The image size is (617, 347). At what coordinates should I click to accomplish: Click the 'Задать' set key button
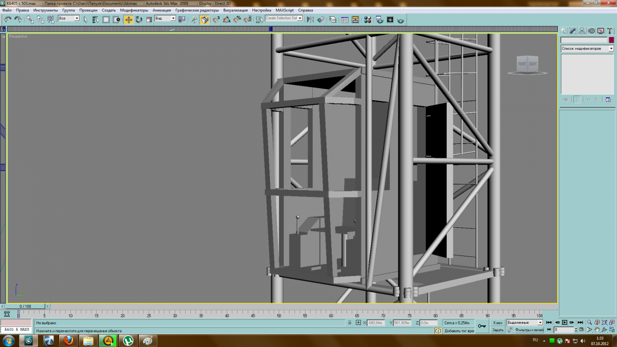[x=498, y=330]
